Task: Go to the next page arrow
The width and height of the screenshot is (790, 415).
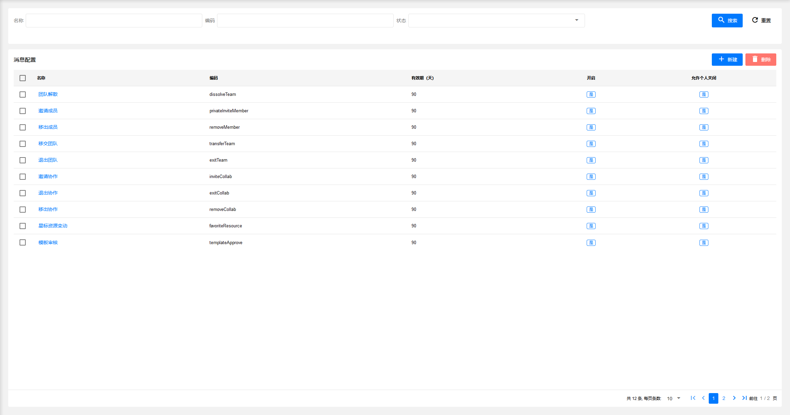Action: (734, 398)
